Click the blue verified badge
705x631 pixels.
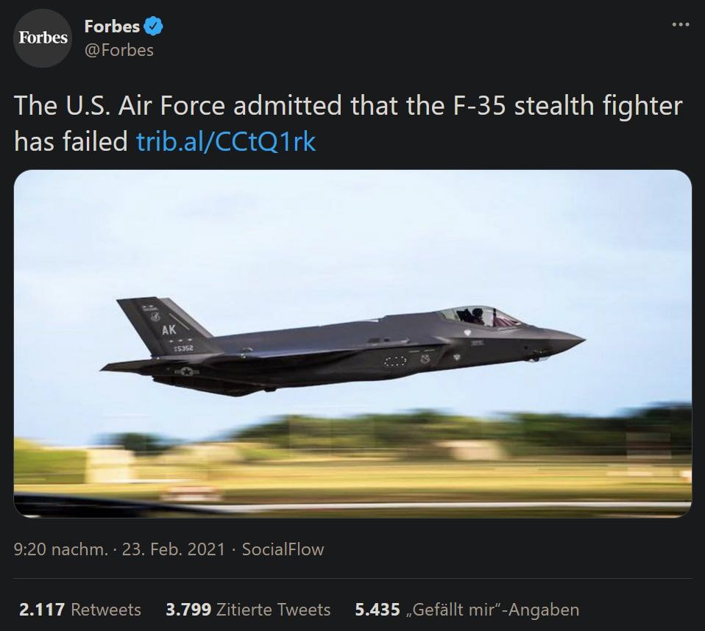pos(154,27)
